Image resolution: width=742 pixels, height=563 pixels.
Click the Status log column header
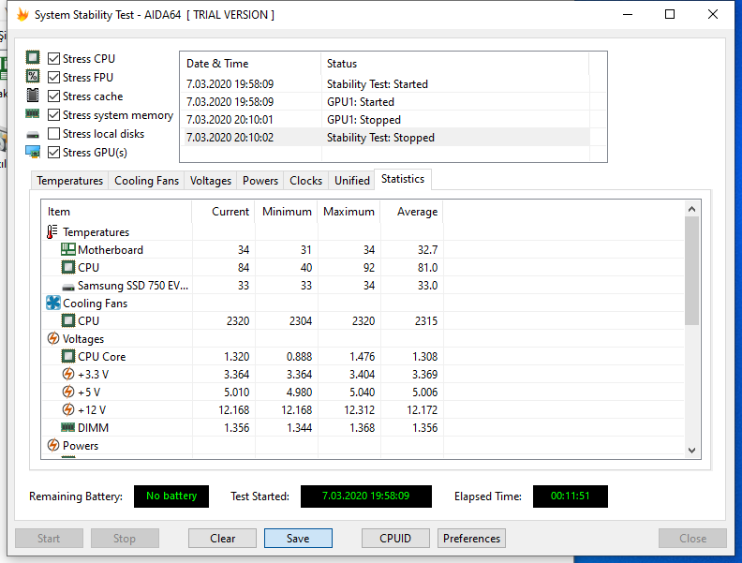(455, 64)
